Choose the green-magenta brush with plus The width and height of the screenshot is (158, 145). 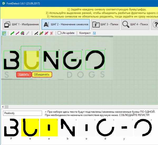point(22,33)
